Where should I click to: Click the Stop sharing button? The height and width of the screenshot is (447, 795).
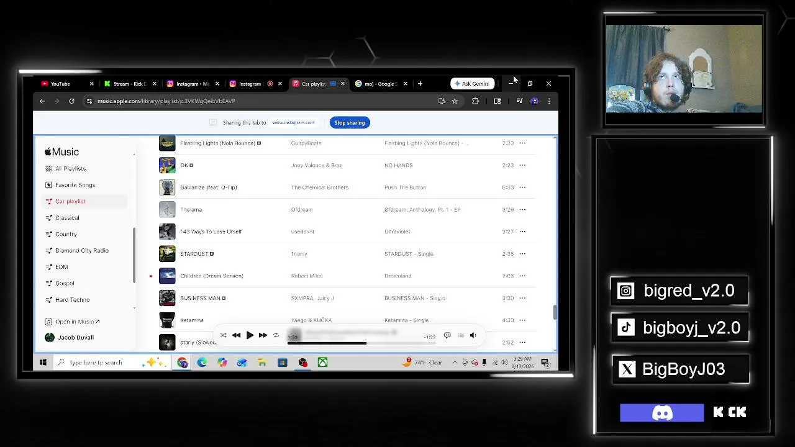350,122
